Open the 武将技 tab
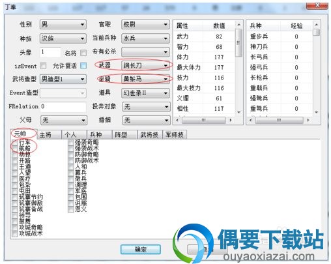Image resolution: width=331 pixels, height=264 pixels. click(x=149, y=135)
